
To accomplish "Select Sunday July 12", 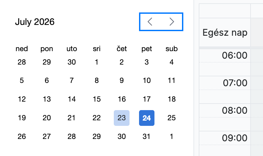I will (22, 99).
